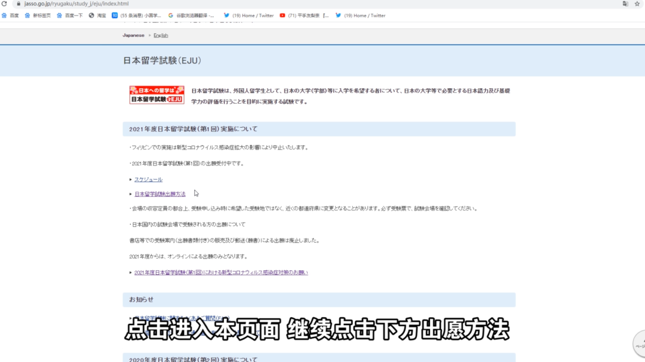Click the arrow bullet before スケジュール
The image size is (645, 362).
coord(131,180)
